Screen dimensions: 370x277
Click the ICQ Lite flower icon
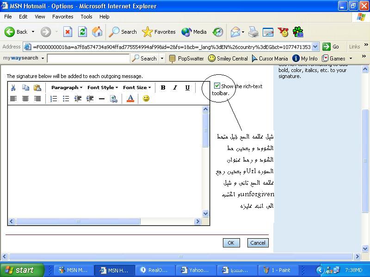pyautogui.click(x=298, y=32)
